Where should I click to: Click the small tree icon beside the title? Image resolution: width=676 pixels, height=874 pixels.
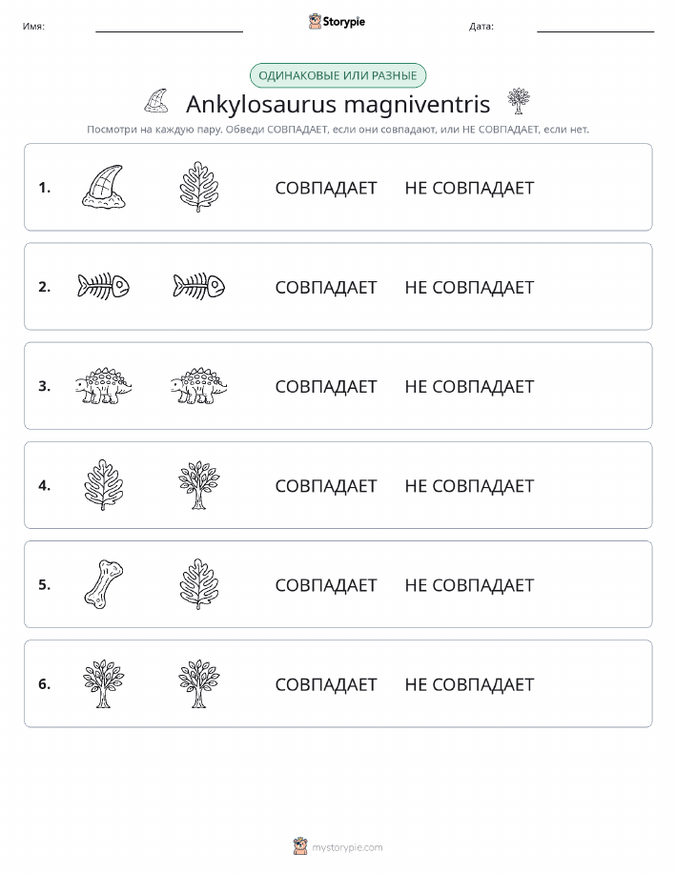click(519, 101)
